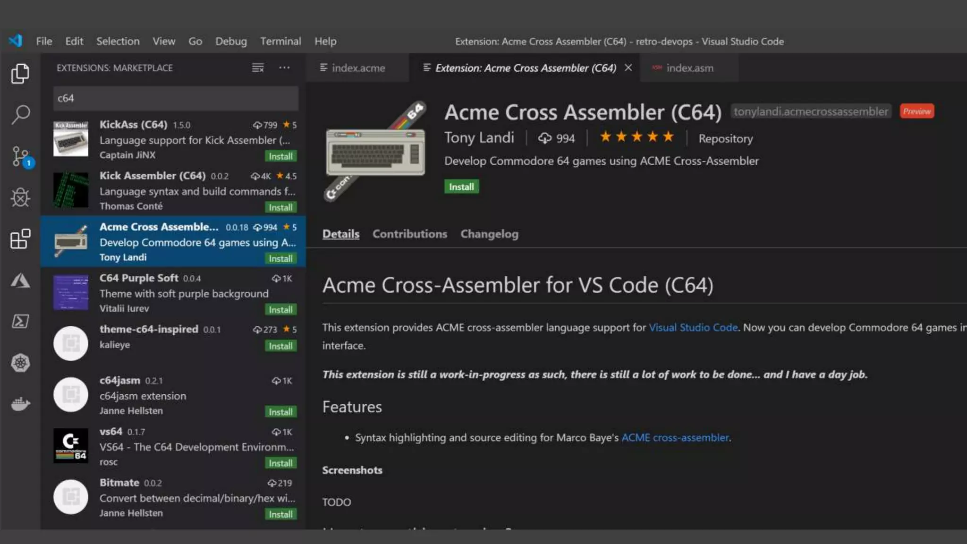Click the c64 extensions search field
The height and width of the screenshot is (544, 967).
(x=176, y=98)
